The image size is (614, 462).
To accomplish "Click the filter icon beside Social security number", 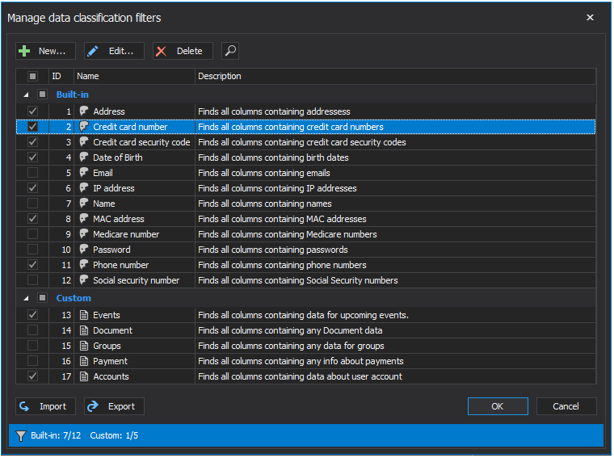I will (84, 280).
